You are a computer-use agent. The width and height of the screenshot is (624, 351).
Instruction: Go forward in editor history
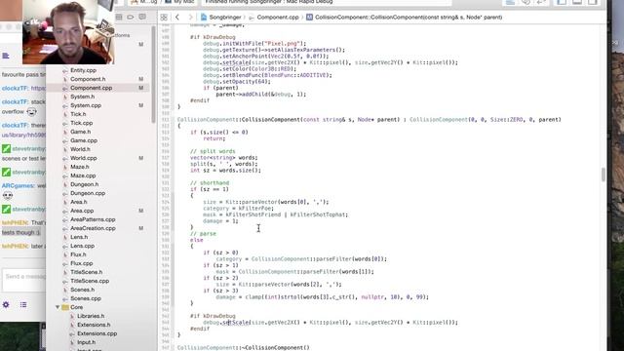pos(190,18)
